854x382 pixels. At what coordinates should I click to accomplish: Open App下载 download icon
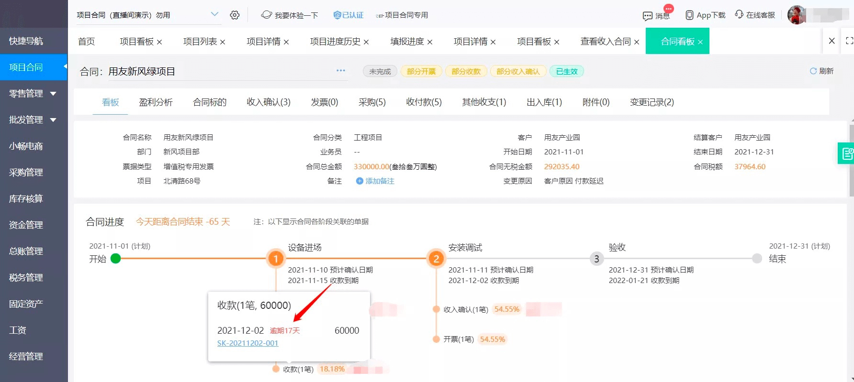(x=689, y=15)
